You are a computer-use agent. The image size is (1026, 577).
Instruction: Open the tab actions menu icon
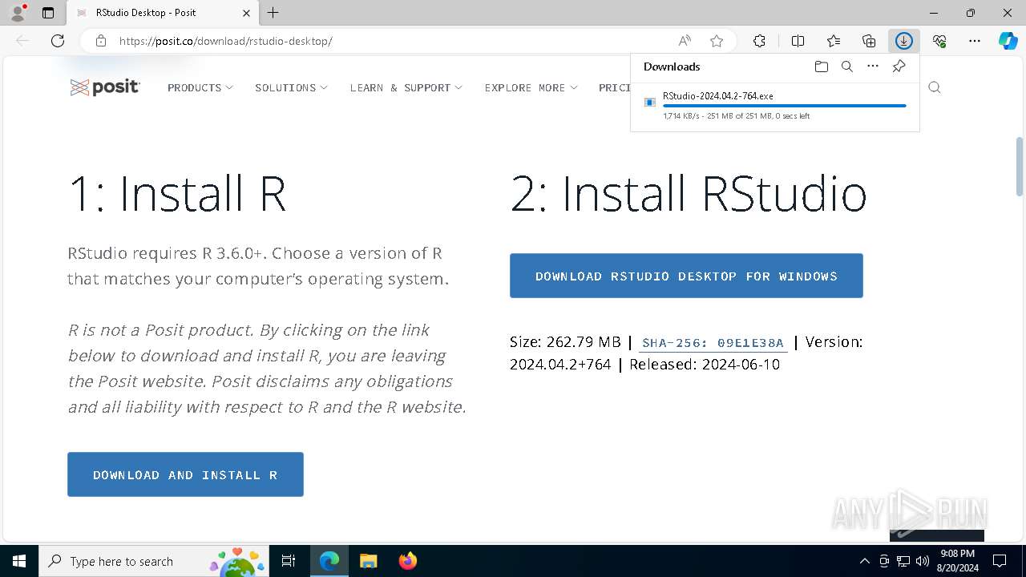pos(48,13)
